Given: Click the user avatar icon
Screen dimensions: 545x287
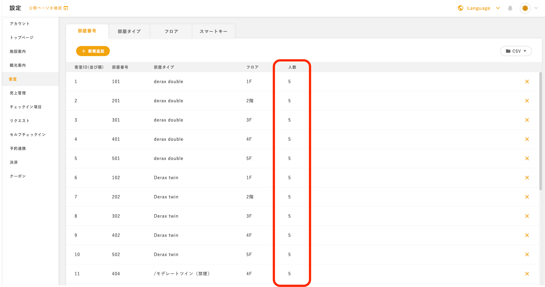Looking at the screenshot, I should 525,8.
